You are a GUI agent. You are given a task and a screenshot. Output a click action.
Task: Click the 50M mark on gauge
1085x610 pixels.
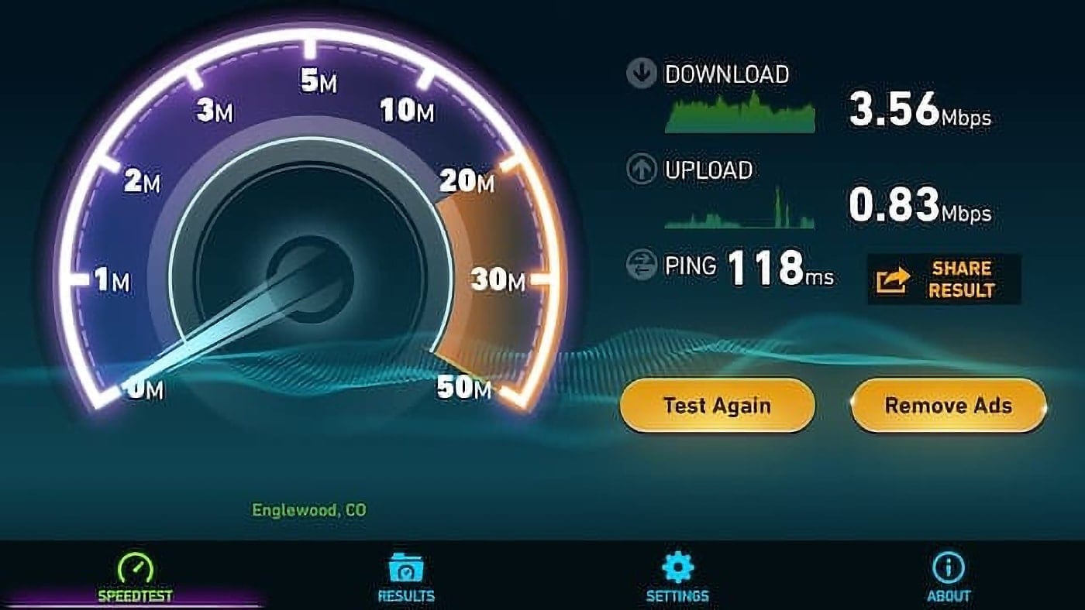(463, 388)
